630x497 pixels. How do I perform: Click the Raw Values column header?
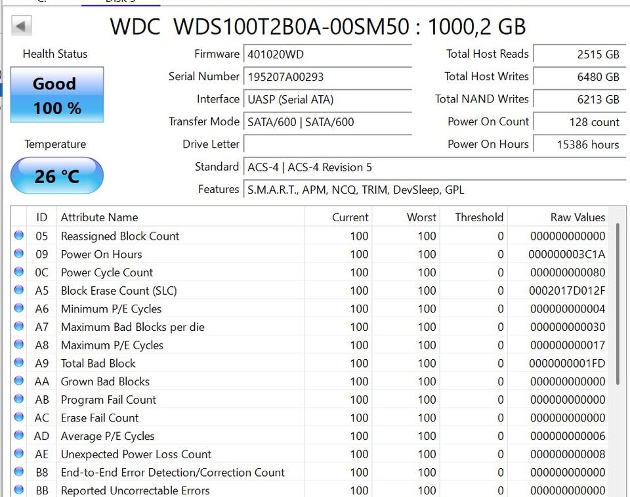[x=558, y=217]
